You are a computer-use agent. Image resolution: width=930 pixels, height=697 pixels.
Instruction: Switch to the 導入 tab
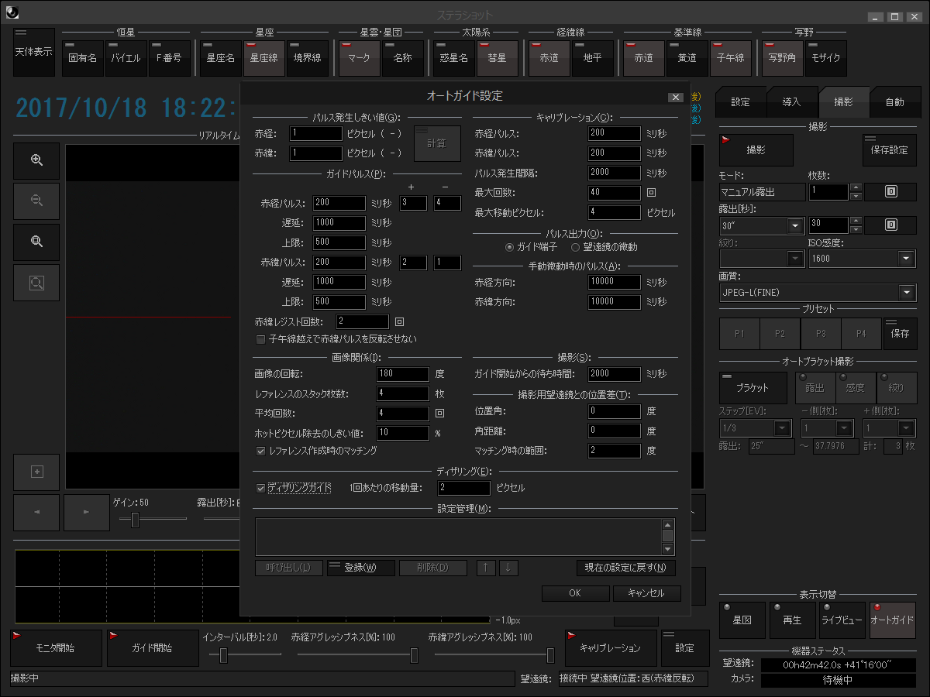click(791, 102)
